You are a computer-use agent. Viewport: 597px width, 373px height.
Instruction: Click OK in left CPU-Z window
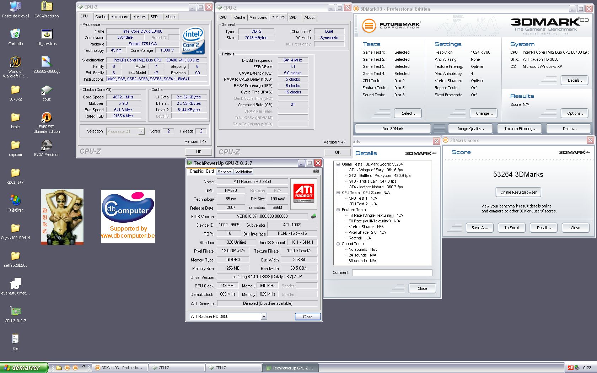click(x=199, y=151)
